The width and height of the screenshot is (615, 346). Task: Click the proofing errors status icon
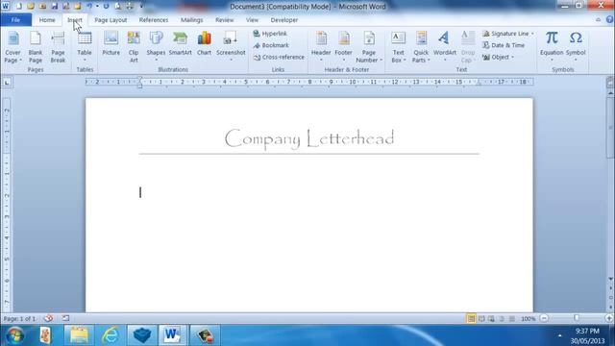pyautogui.click(x=48, y=318)
